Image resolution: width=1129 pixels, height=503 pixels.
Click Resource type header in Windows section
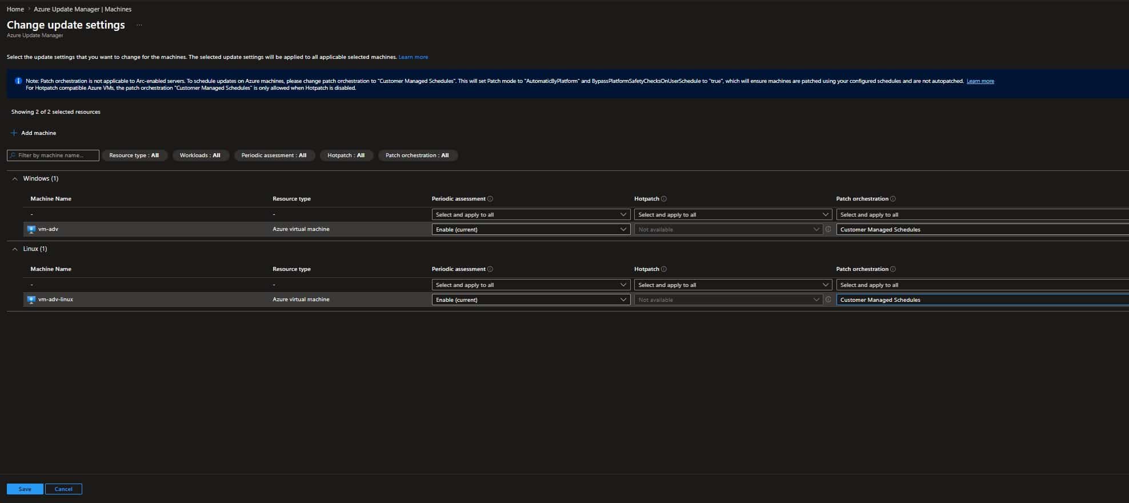click(292, 199)
